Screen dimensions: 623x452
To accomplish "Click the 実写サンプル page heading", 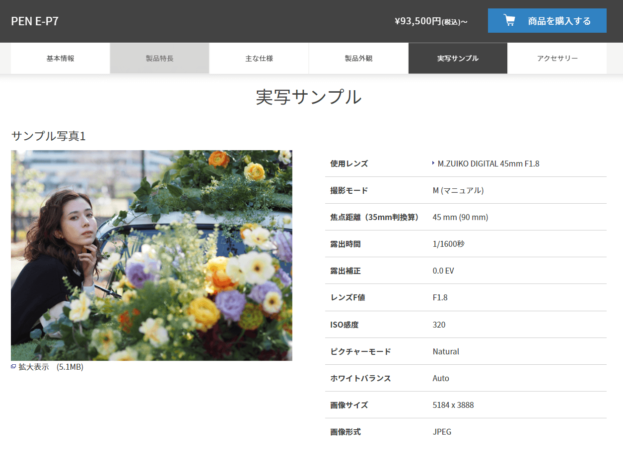I will tap(309, 97).
